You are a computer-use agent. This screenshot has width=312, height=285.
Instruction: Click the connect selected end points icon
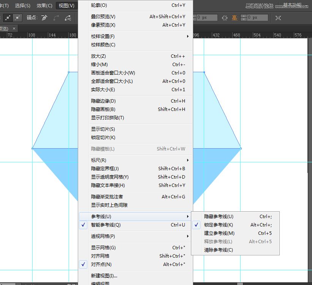pos(55,17)
